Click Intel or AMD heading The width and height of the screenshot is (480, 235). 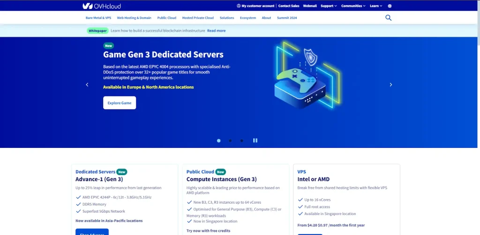tap(314, 179)
